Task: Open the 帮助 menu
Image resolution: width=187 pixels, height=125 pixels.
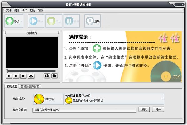Action: 40,10
